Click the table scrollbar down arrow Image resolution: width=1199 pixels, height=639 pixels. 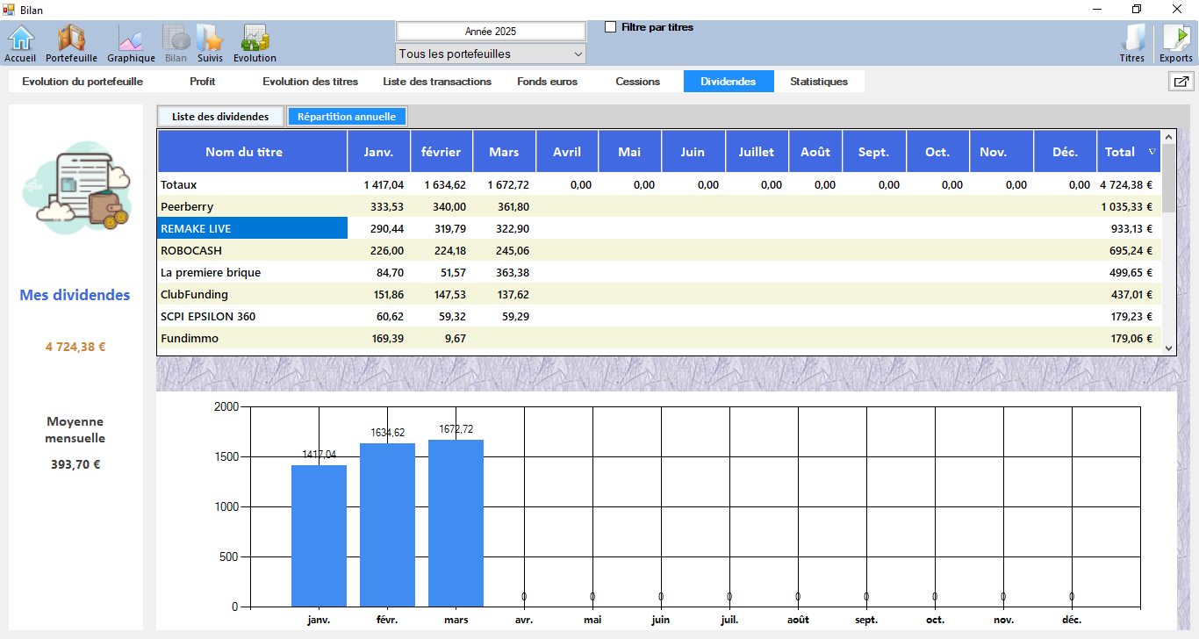click(x=1168, y=348)
